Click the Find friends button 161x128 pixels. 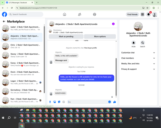[132, 14]
